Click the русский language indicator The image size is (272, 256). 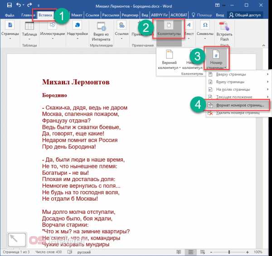pos(84,252)
